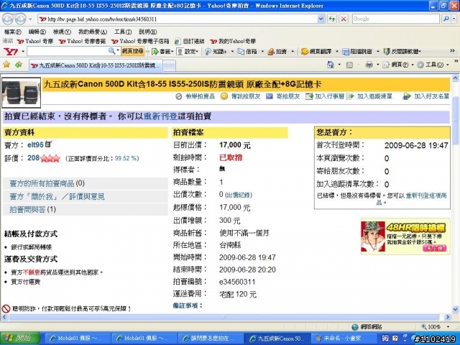Viewport: 460px width, 345px height.
Task: Click the horizontal scrollbar right arrow
Action: click(x=447, y=317)
